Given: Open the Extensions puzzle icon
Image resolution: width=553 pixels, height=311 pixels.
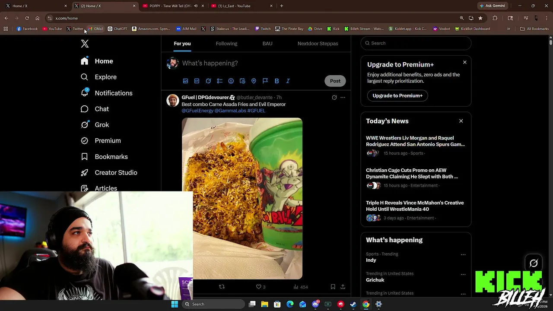Looking at the screenshot, I should click(495, 18).
